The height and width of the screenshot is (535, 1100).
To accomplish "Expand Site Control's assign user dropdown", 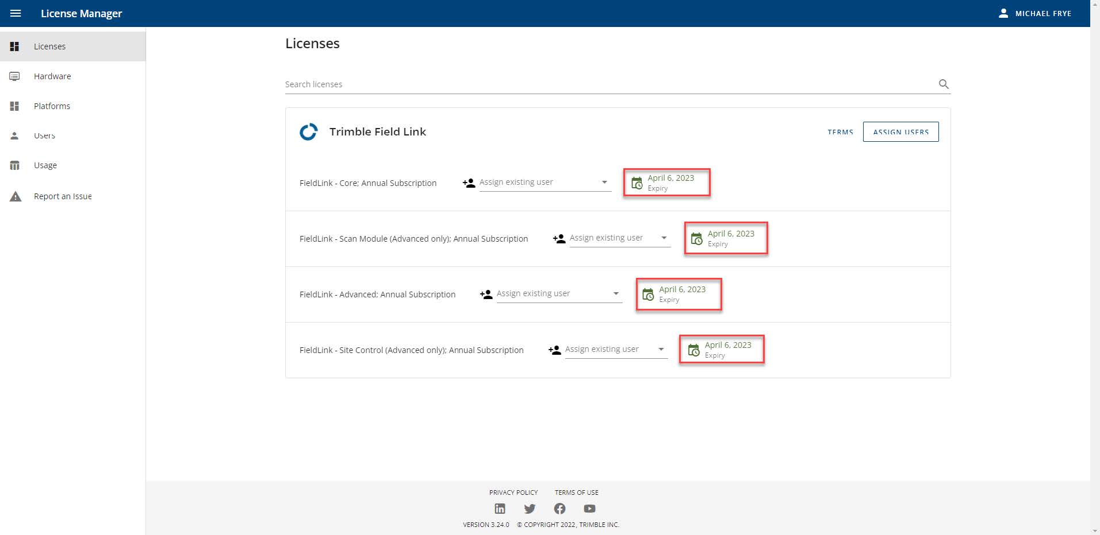I will click(660, 348).
